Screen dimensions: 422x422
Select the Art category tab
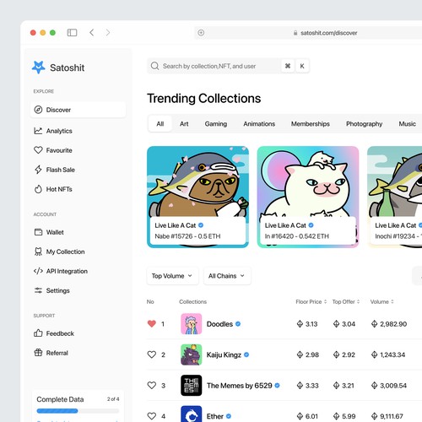tap(184, 124)
